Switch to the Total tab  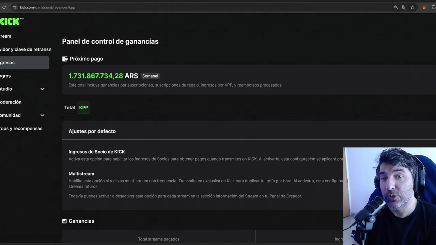click(69, 108)
